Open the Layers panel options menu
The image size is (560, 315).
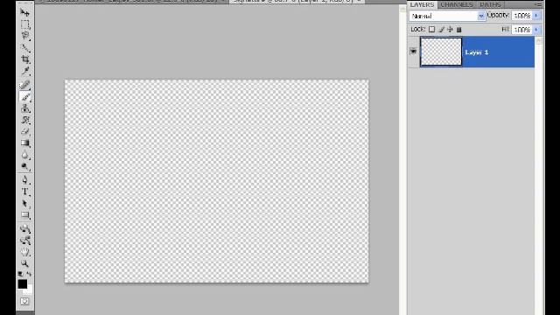pyautogui.click(x=538, y=4)
